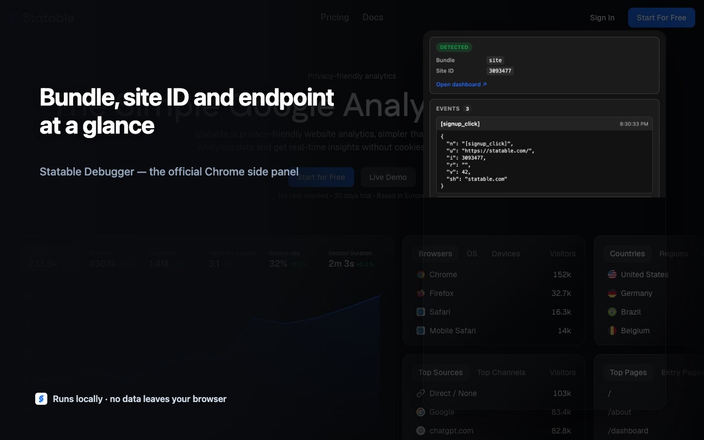Screen dimensions: 704x440
Task: Click the chatgpt.com source icon
Action: 421,431
